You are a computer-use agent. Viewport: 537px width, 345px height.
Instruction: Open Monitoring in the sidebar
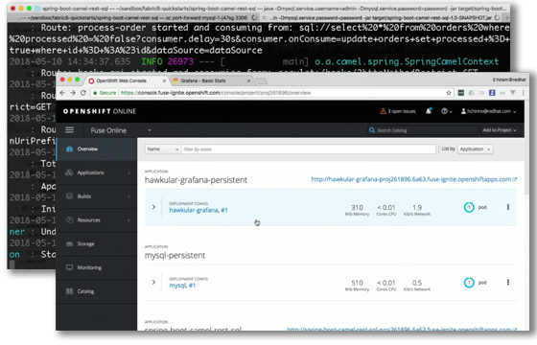coord(97,267)
